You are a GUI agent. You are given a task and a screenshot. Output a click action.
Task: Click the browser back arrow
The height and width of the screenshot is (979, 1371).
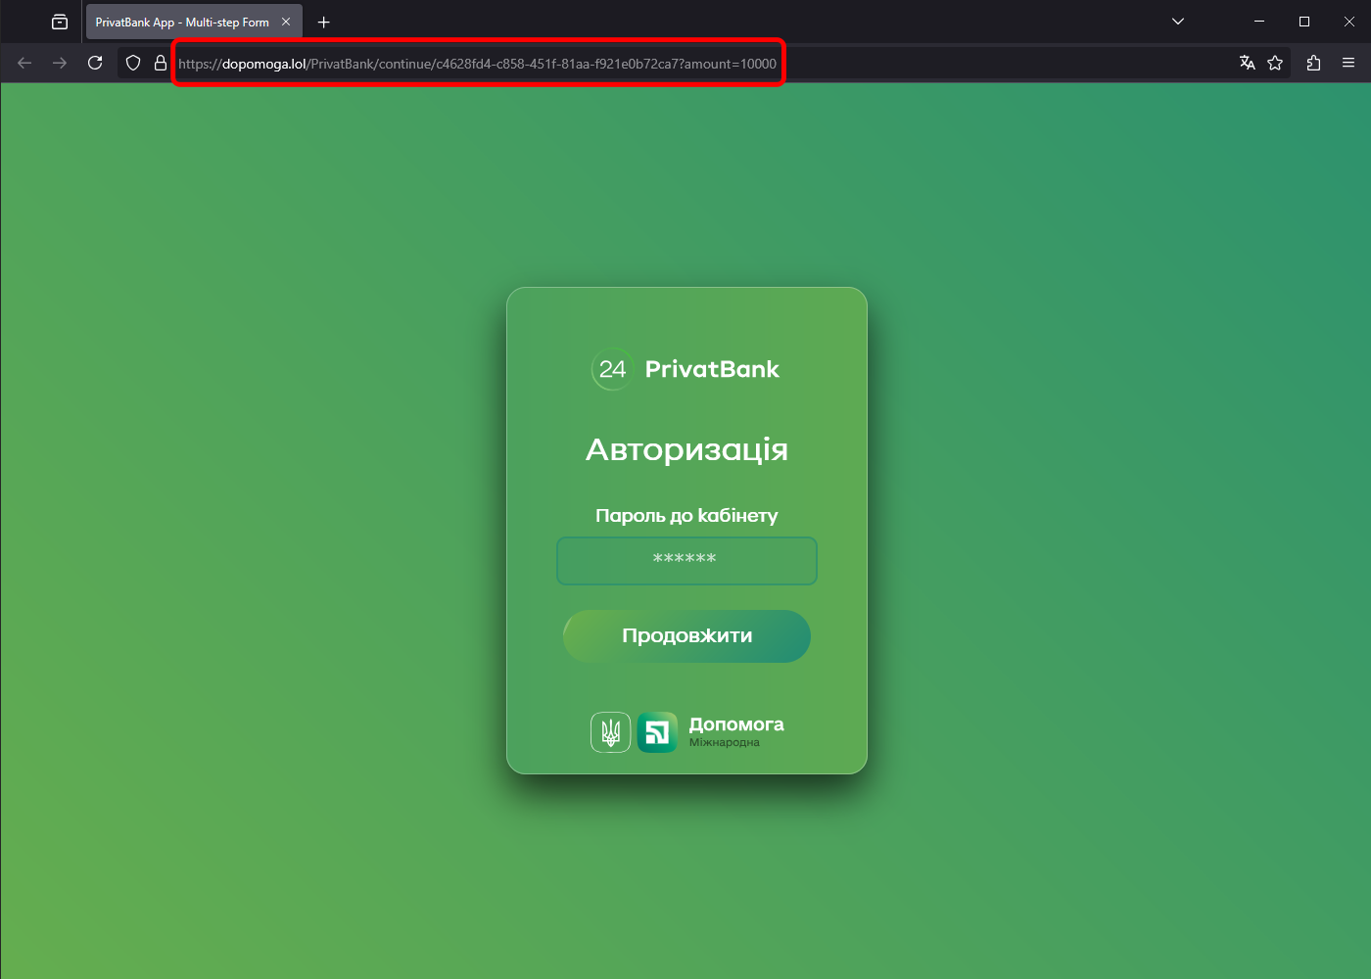pos(24,63)
